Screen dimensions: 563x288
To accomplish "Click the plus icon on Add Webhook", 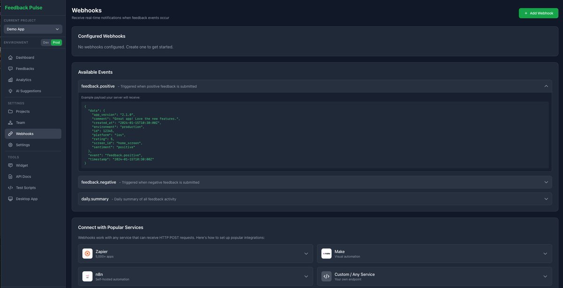I will point(526,13).
